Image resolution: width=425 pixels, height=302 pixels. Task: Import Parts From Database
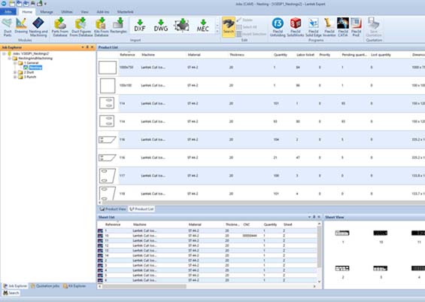point(60,27)
